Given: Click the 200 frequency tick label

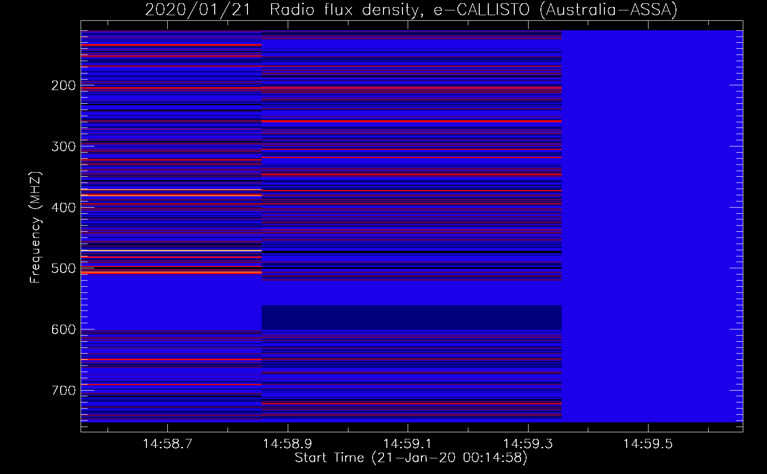Looking at the screenshot, I should (64, 85).
